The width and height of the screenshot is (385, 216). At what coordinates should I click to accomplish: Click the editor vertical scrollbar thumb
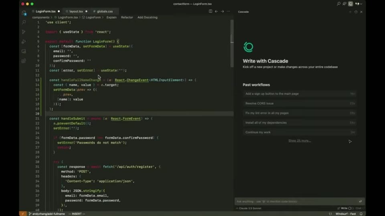pos(232,43)
